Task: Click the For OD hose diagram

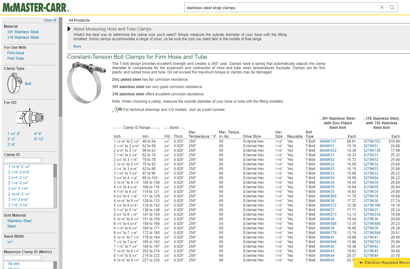Action: tap(30, 117)
